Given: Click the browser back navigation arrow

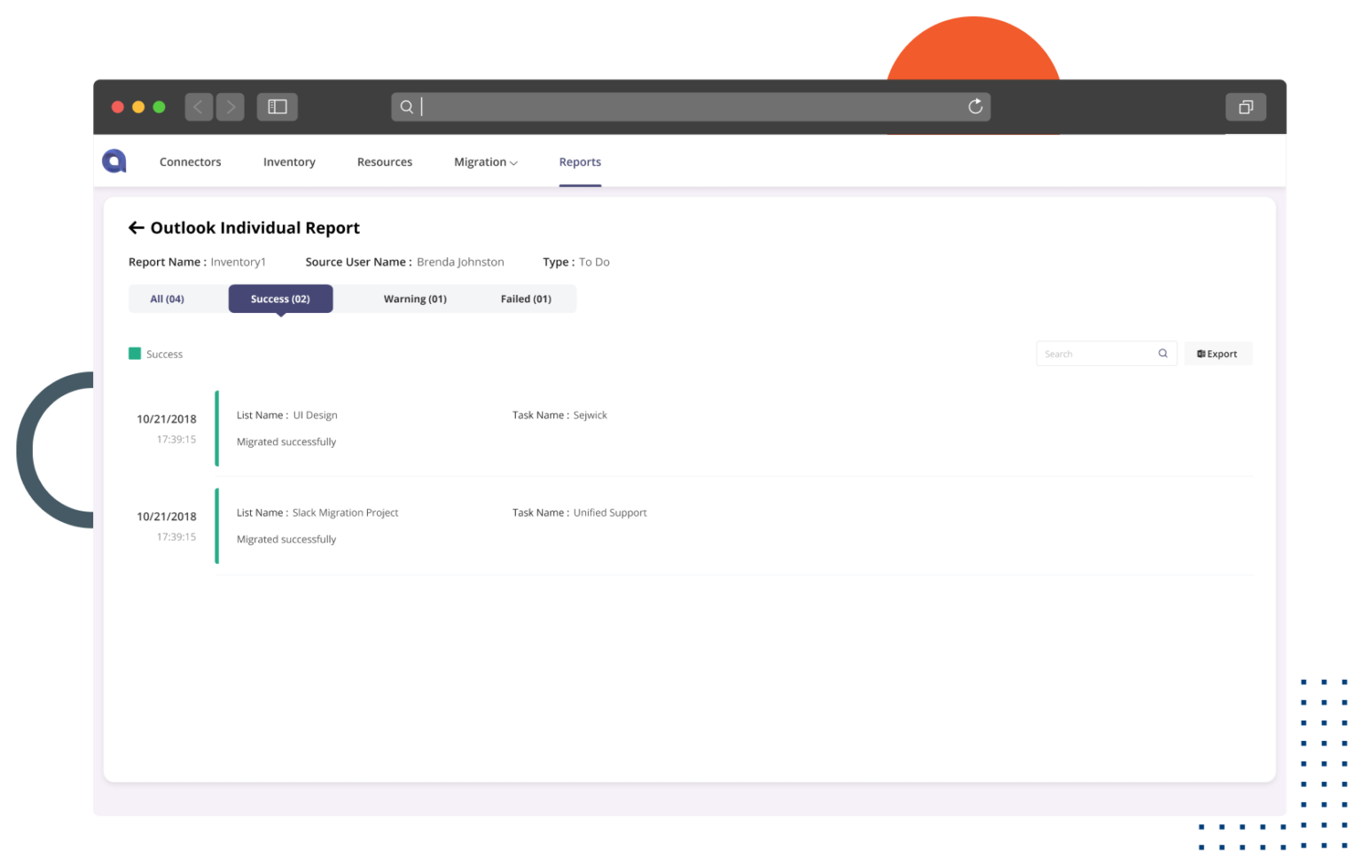Looking at the screenshot, I should (199, 106).
